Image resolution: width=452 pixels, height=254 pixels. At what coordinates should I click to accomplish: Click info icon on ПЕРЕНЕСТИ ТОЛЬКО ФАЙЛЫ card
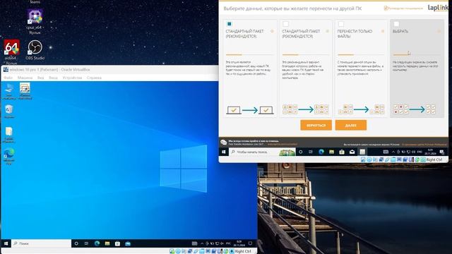[x=383, y=31]
